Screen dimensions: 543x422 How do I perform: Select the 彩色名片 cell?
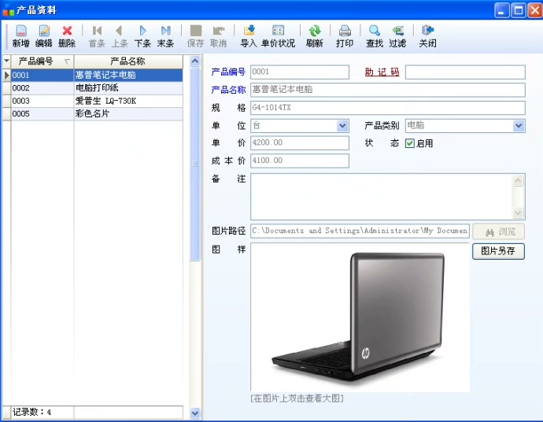click(128, 113)
